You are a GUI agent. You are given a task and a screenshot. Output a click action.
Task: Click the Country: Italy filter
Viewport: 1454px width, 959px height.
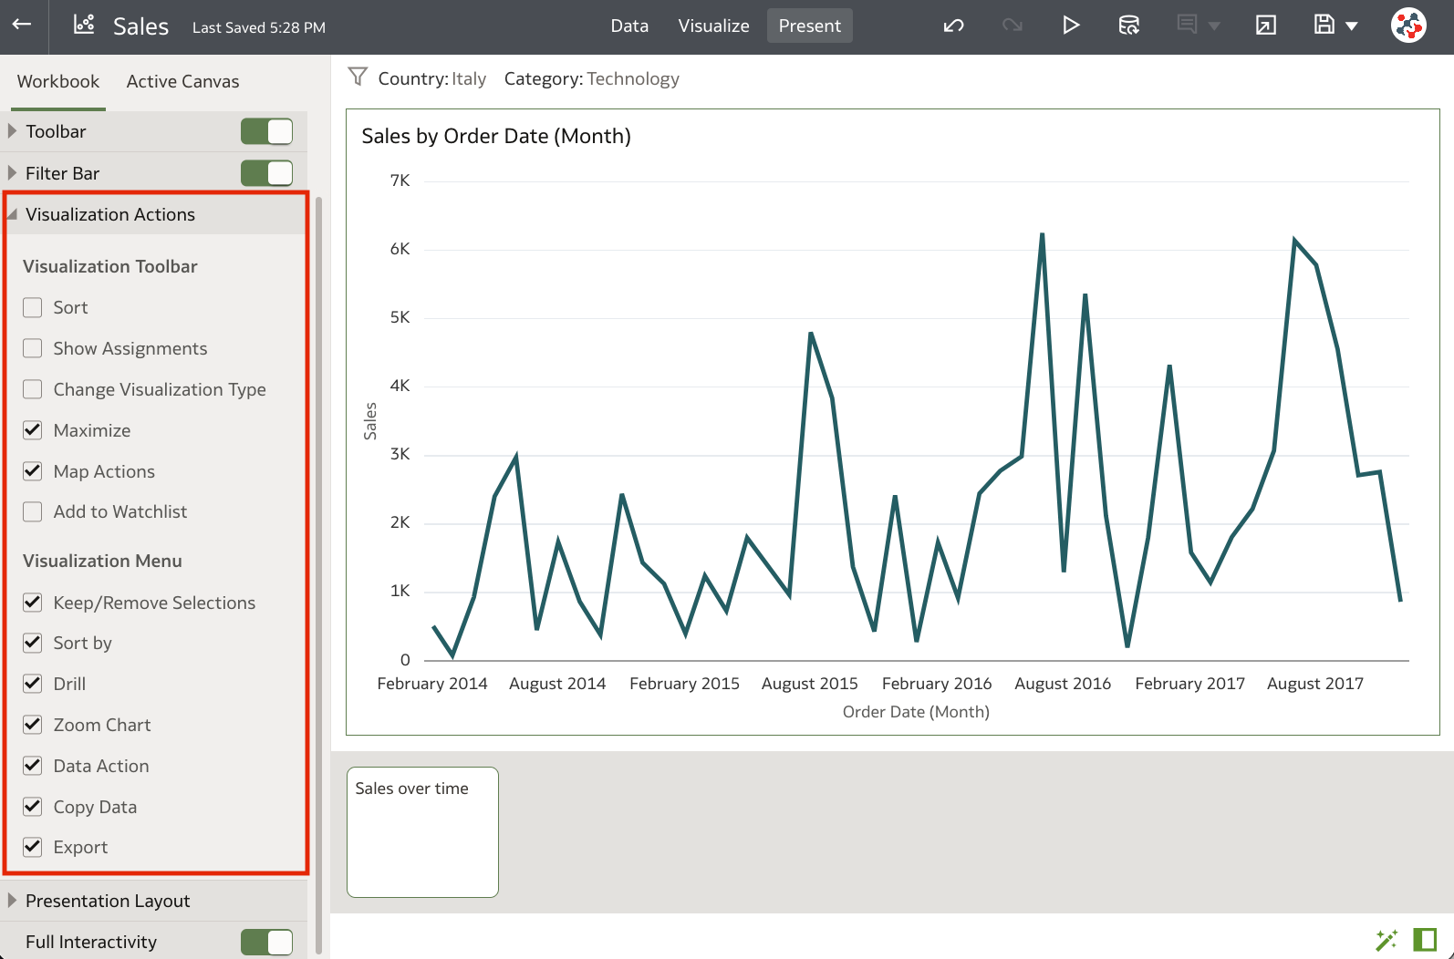click(432, 78)
